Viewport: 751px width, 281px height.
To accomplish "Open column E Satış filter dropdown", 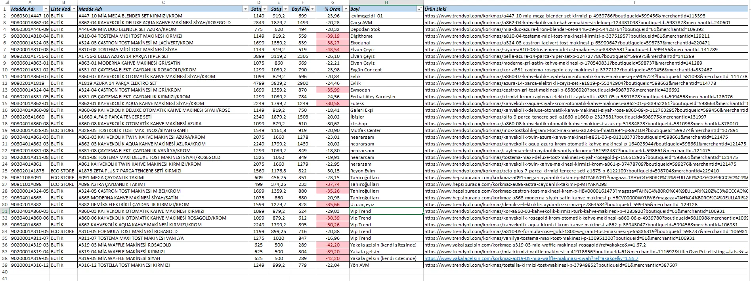I will click(x=285, y=9).
